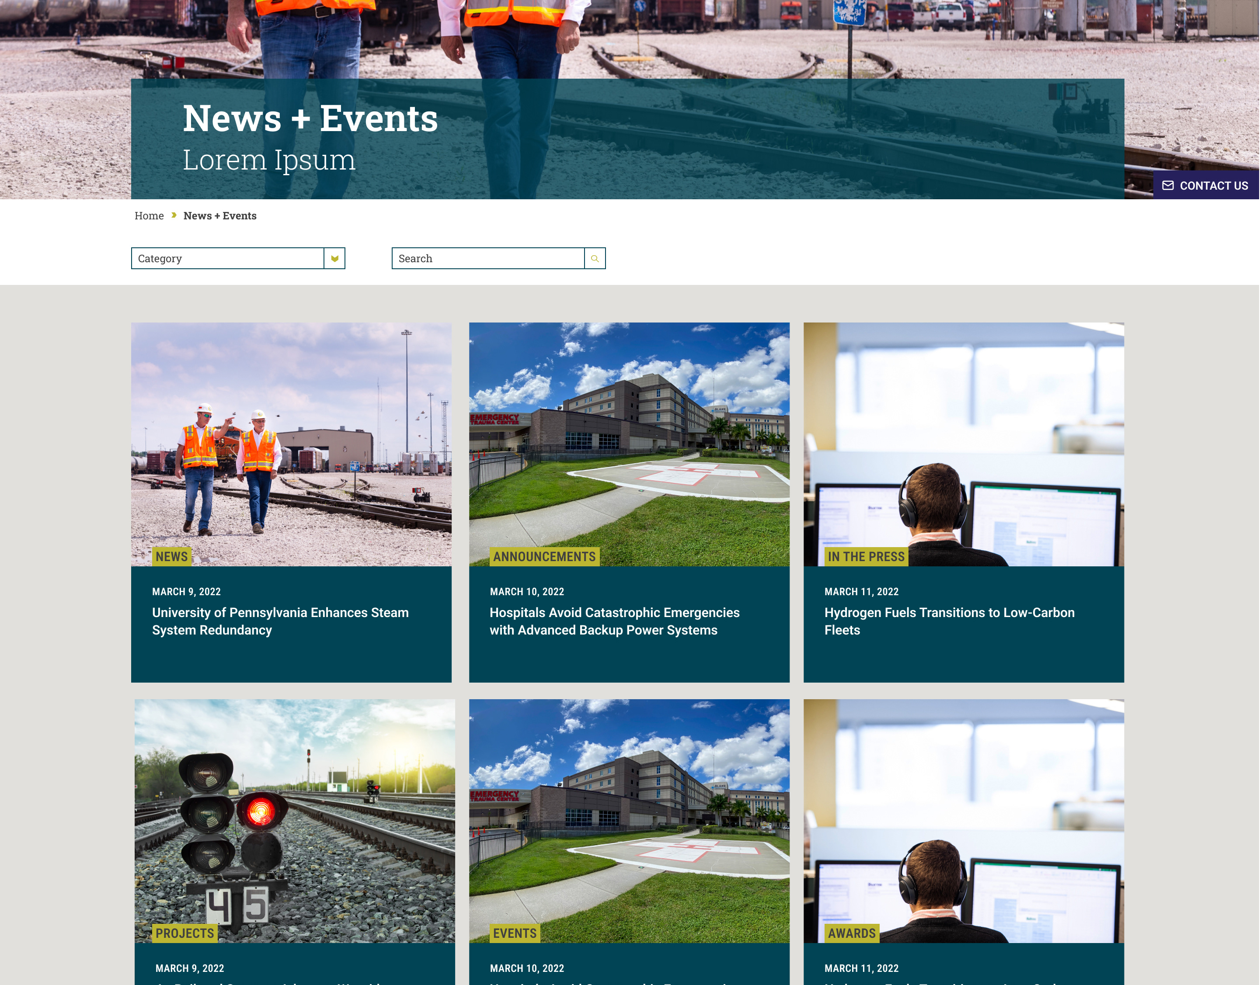Screen dimensions: 1260x985
Task: Click the Lorem Ipsum banner subtitle
Action: [x=269, y=160]
